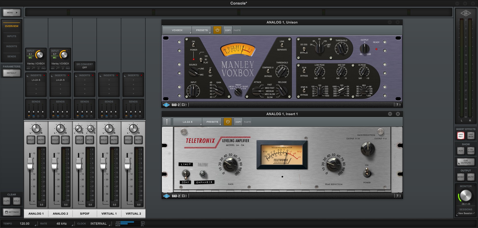Open the Sessions New Session menu

(x=466, y=213)
